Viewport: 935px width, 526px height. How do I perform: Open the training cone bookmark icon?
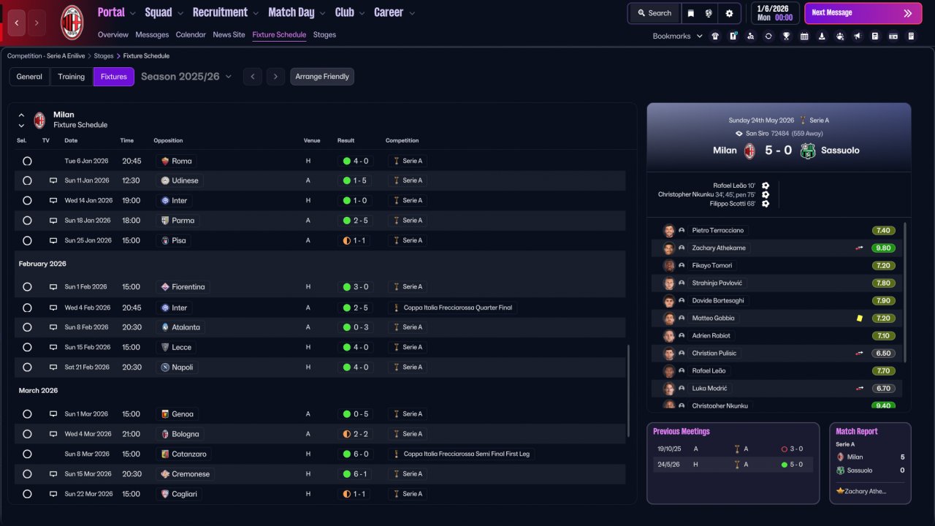click(822, 36)
